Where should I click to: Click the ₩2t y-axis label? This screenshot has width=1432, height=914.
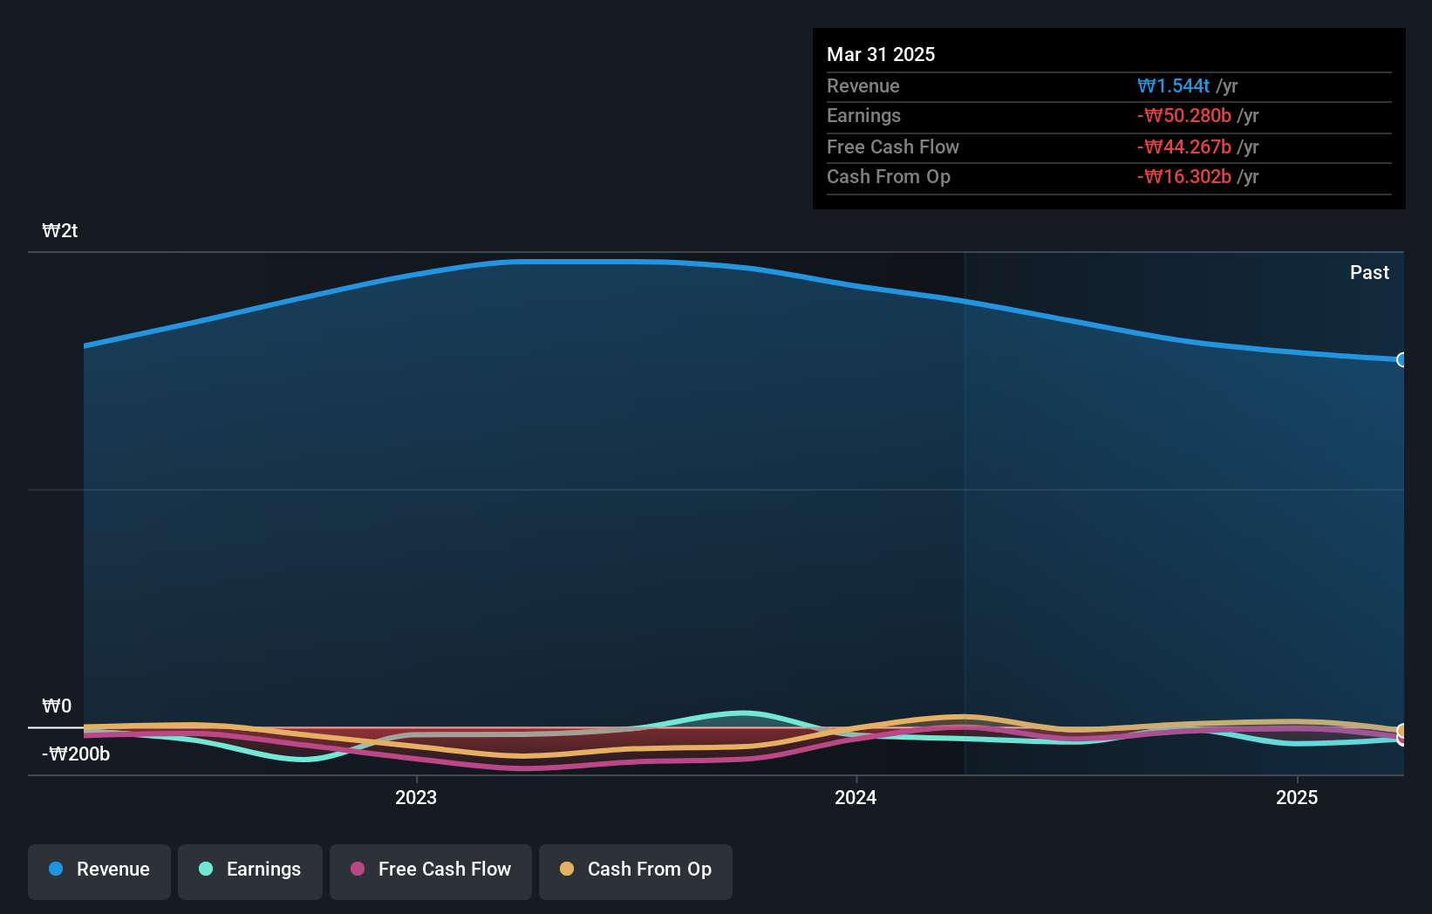point(60,230)
